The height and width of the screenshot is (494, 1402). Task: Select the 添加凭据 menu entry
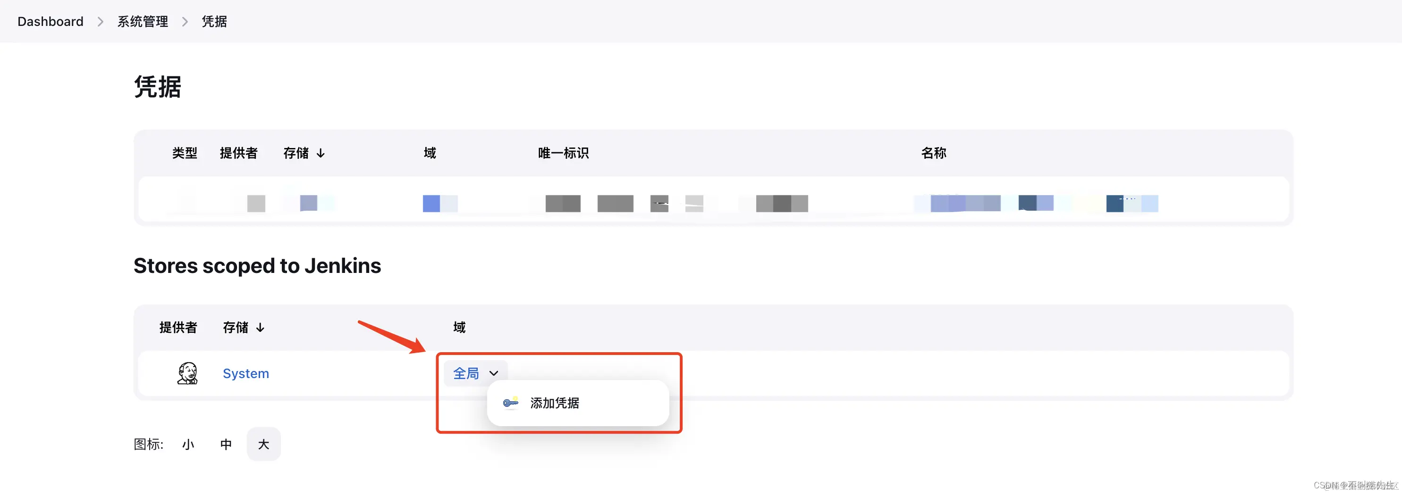[x=554, y=403]
